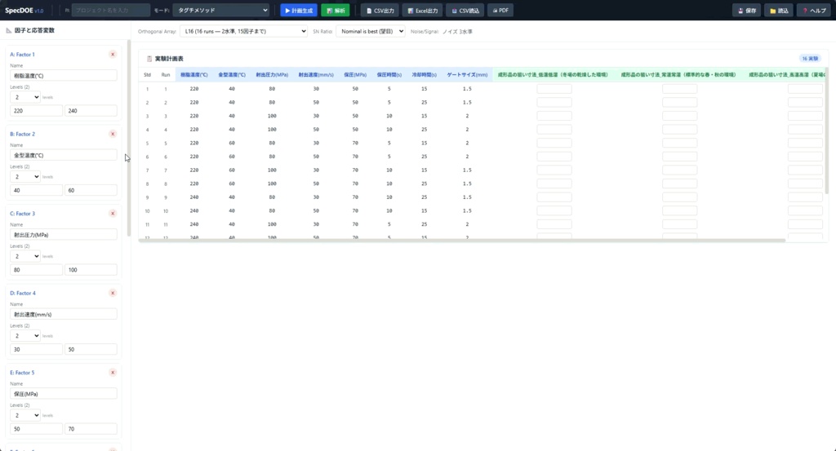This screenshot has width=836, height=451.
Task: Click the 計画生成 generate plan button
Action: tap(299, 10)
